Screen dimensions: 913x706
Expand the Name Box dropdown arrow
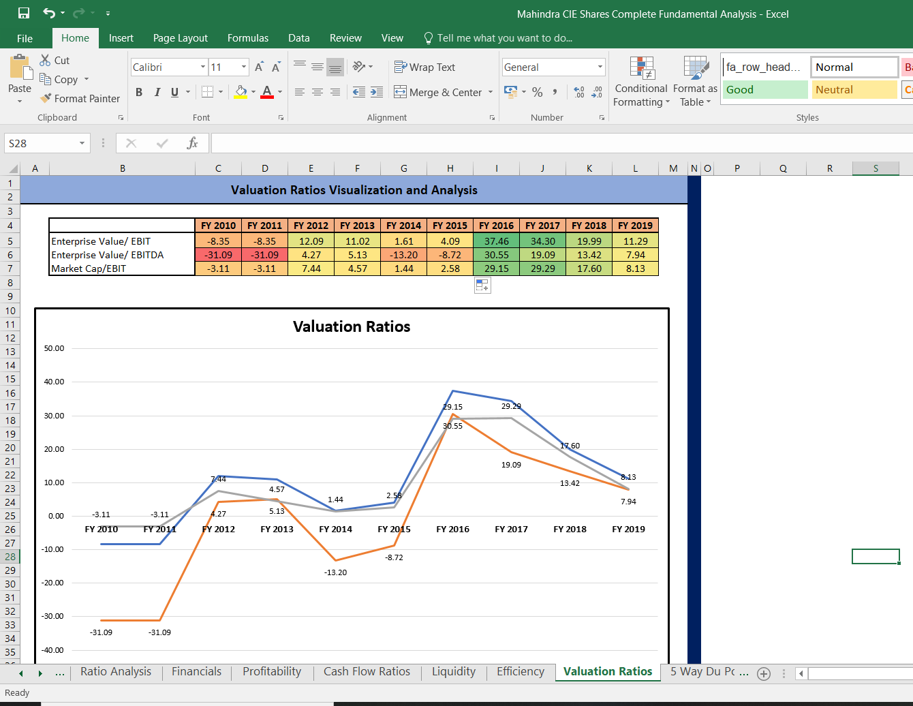pyautogui.click(x=82, y=143)
